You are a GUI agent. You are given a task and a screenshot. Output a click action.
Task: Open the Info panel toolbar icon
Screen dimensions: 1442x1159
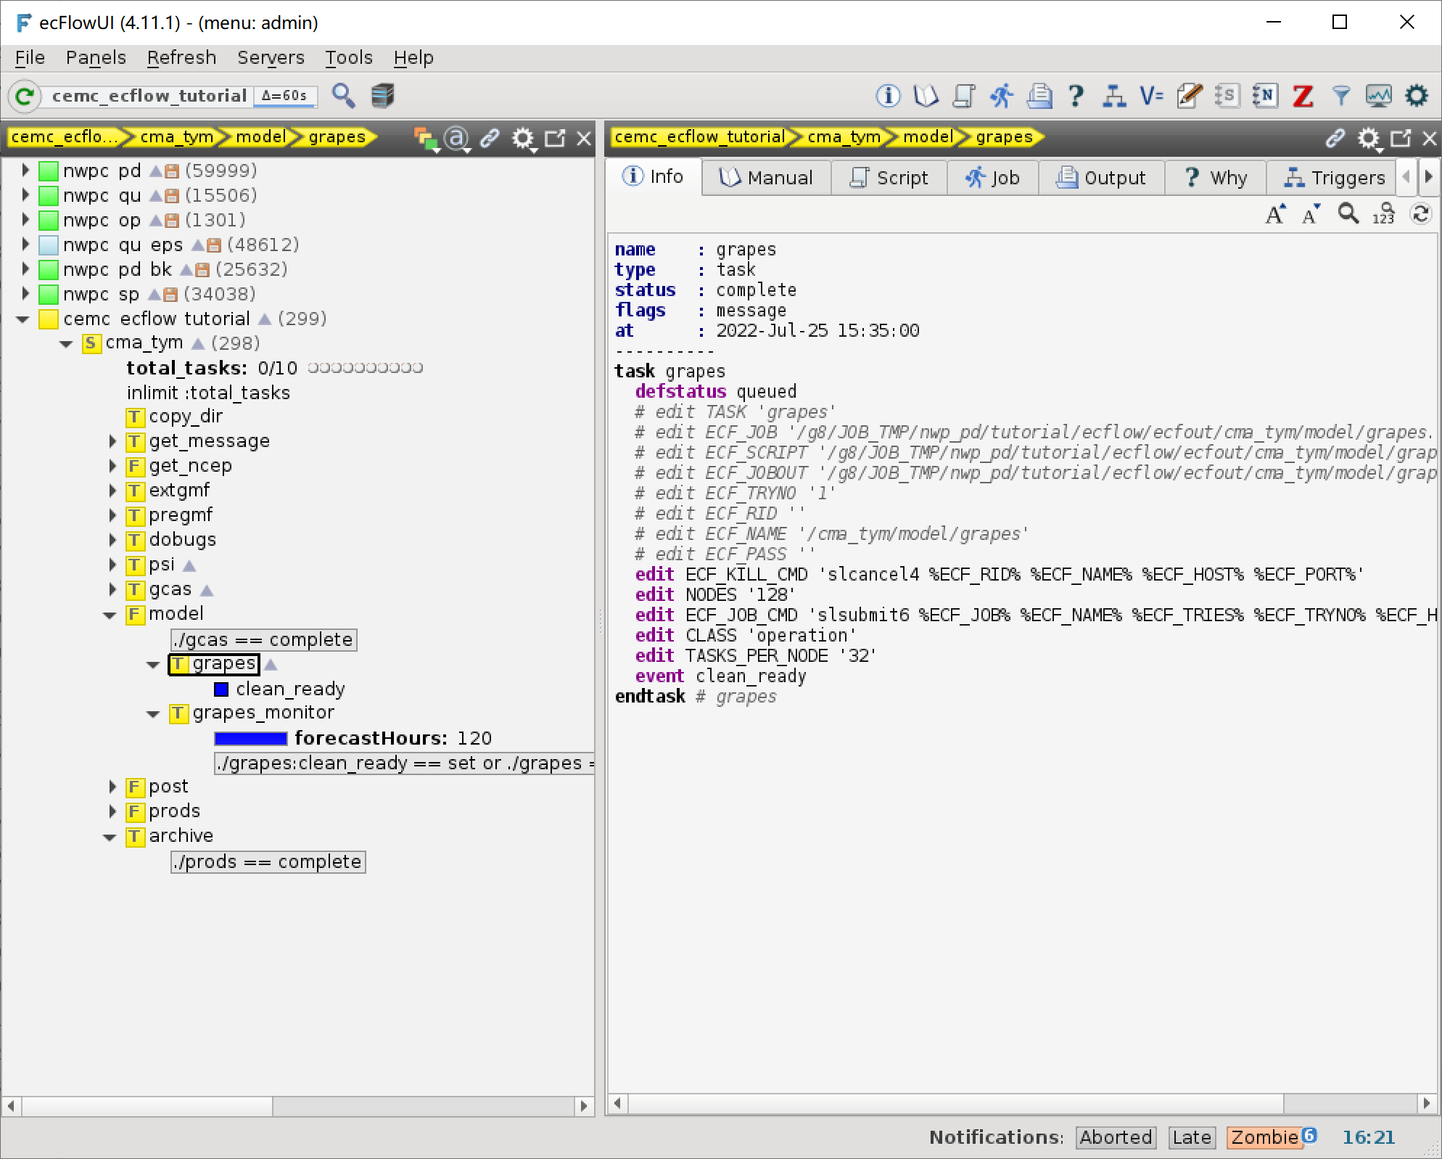click(x=888, y=96)
